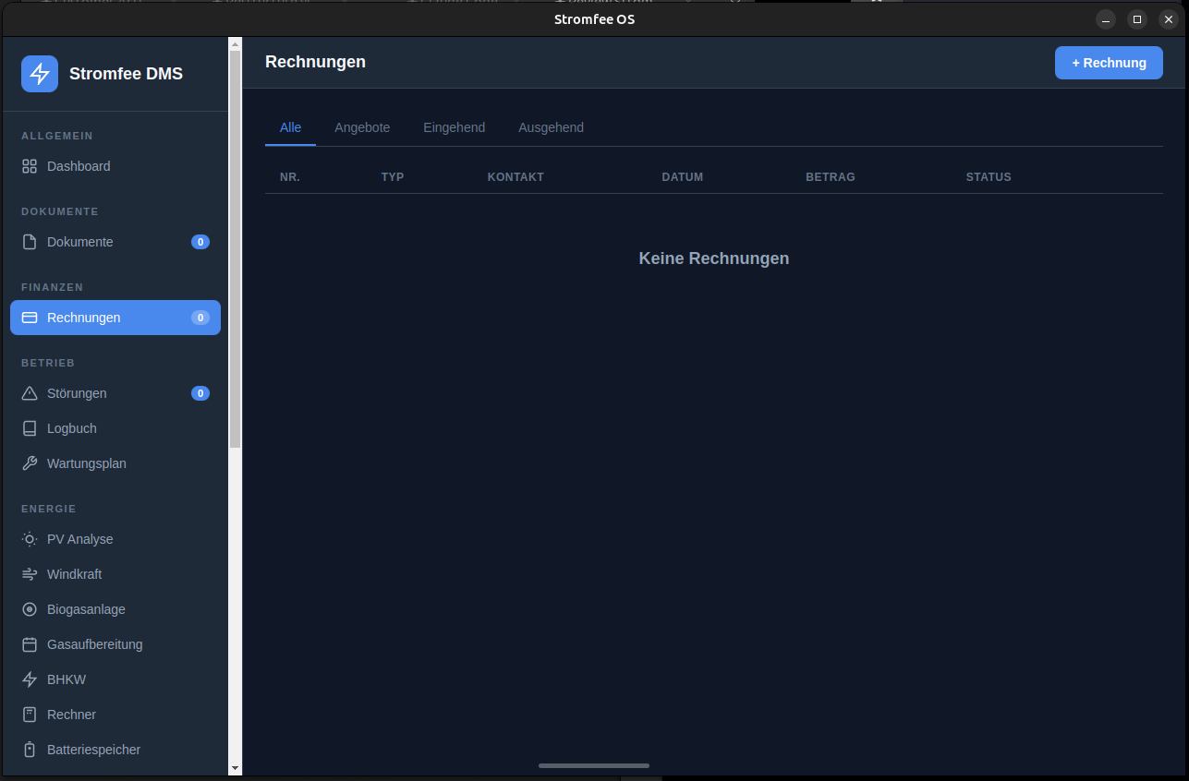
Task: Click the Wartungsplan wrench icon
Action: tap(30, 463)
